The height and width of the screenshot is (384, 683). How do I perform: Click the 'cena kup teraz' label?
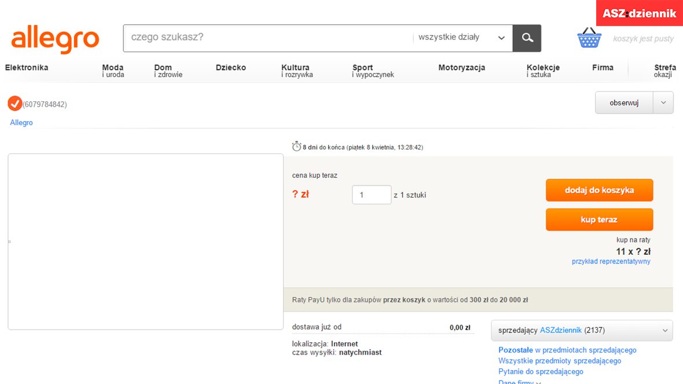pyautogui.click(x=314, y=175)
